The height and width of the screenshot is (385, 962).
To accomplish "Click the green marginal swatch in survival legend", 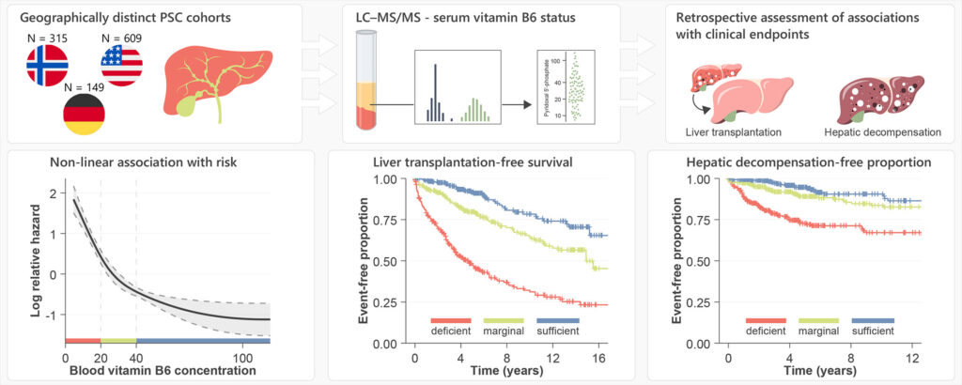I will click(x=504, y=320).
